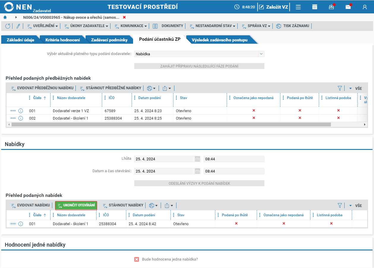
Task: Open Lhůta date calendar picker
Action: [198, 159]
